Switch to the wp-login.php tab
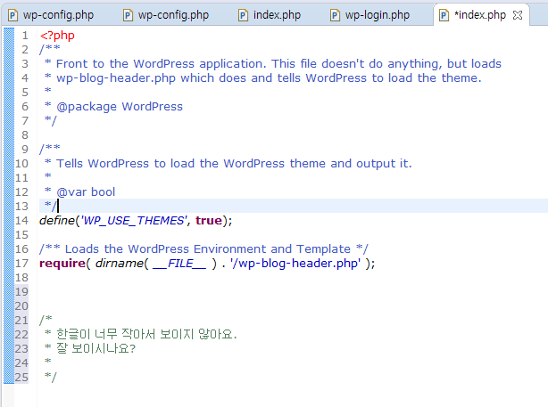 (x=370, y=15)
